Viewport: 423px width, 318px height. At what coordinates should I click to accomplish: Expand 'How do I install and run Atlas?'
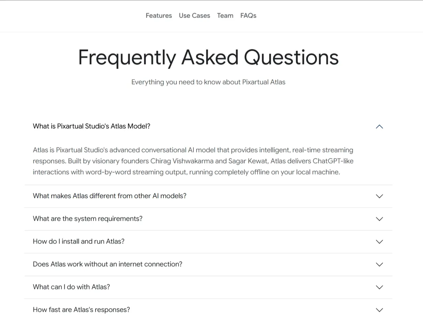(78, 241)
